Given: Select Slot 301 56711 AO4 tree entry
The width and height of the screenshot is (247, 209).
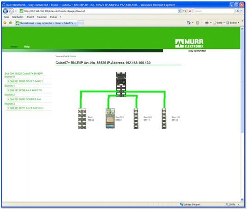Looking at the screenshot, I should [x=27, y=108].
